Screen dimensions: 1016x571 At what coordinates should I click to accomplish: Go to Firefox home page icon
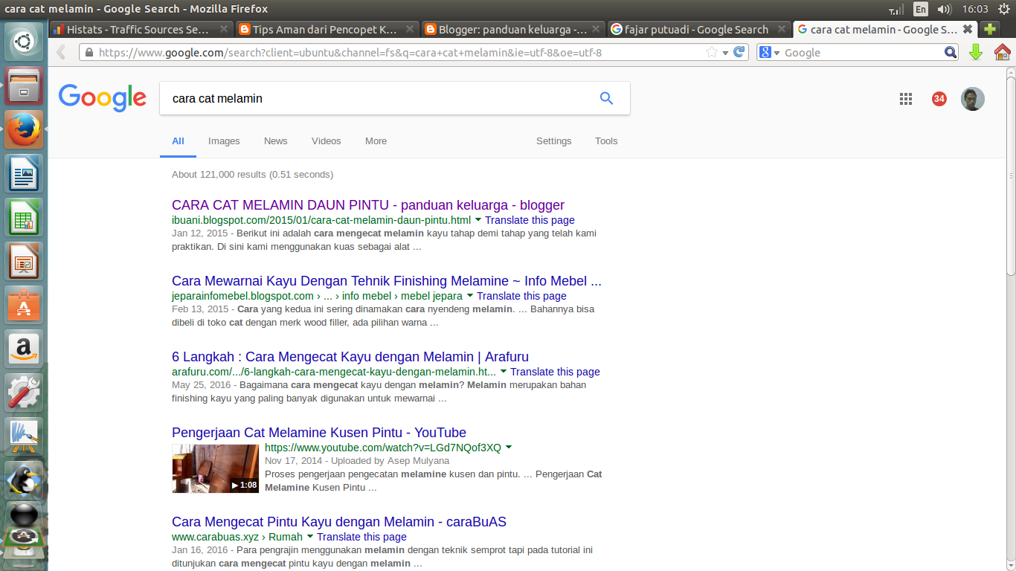[1002, 52]
